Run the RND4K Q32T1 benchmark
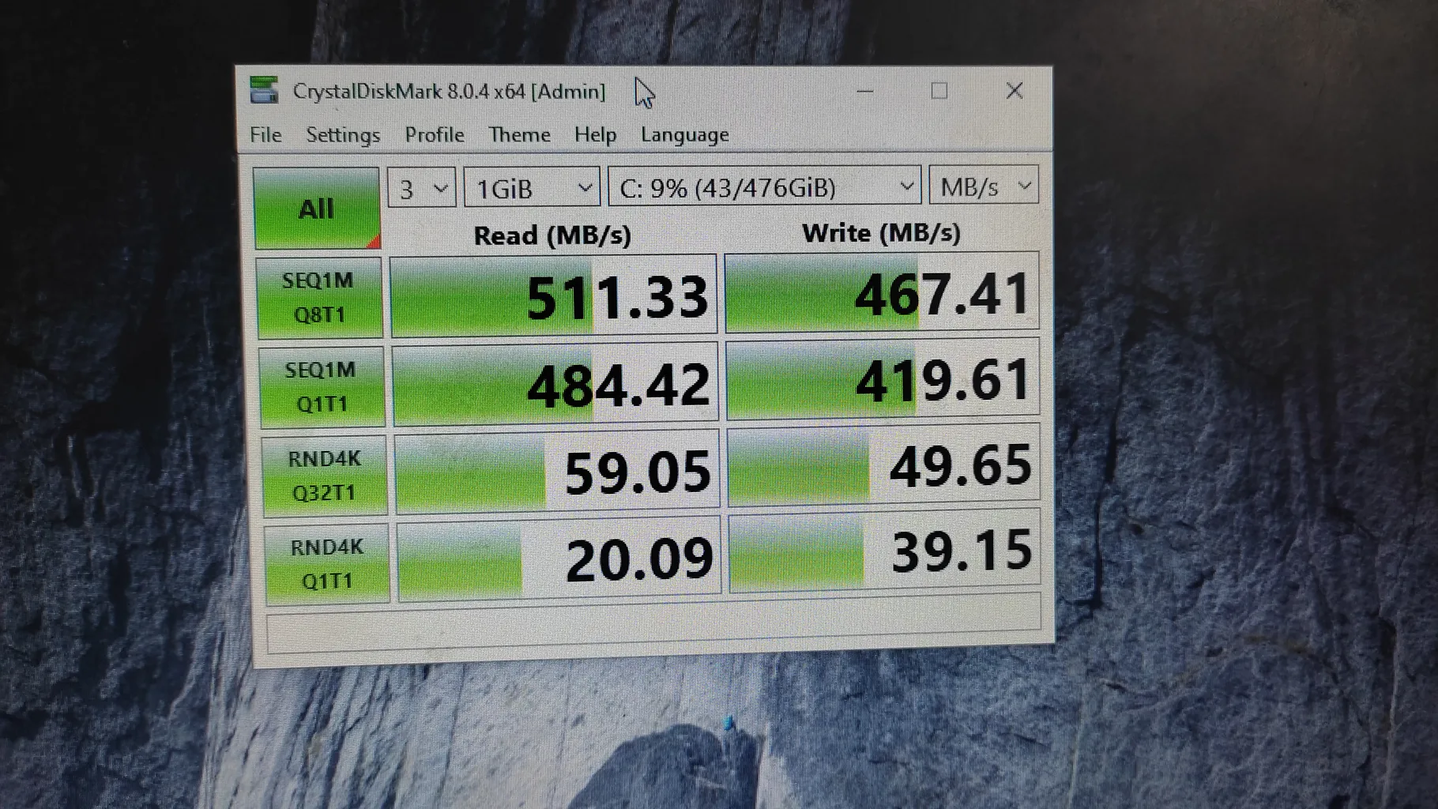 (324, 476)
